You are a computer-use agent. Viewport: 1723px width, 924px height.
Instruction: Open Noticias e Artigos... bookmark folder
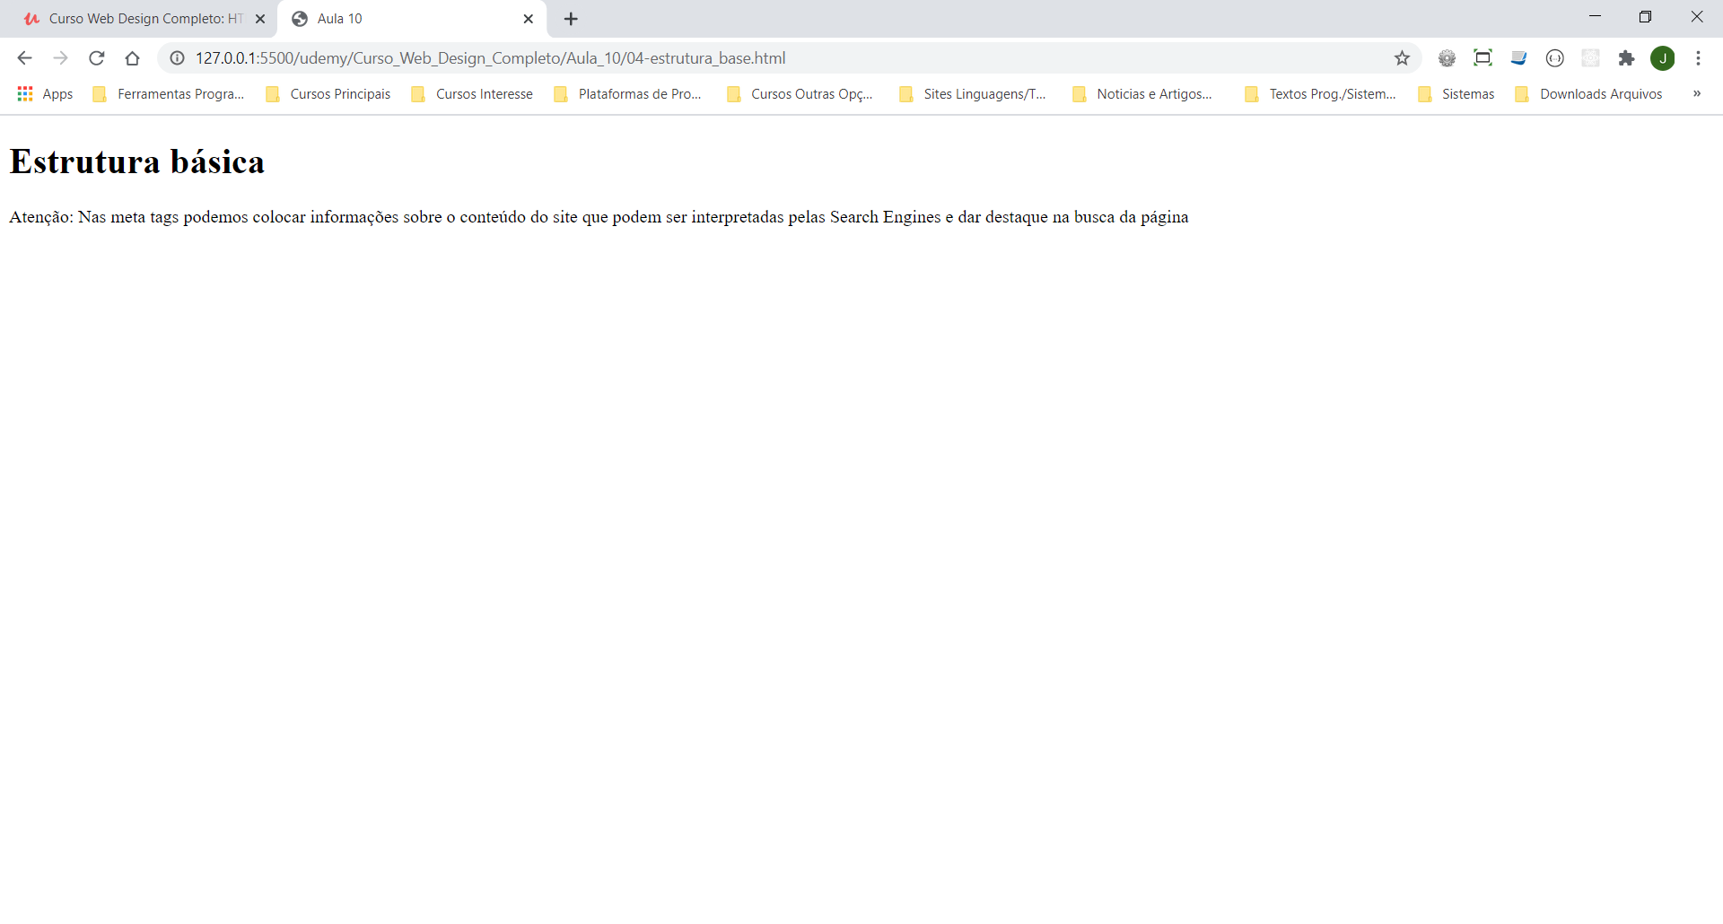[1142, 94]
